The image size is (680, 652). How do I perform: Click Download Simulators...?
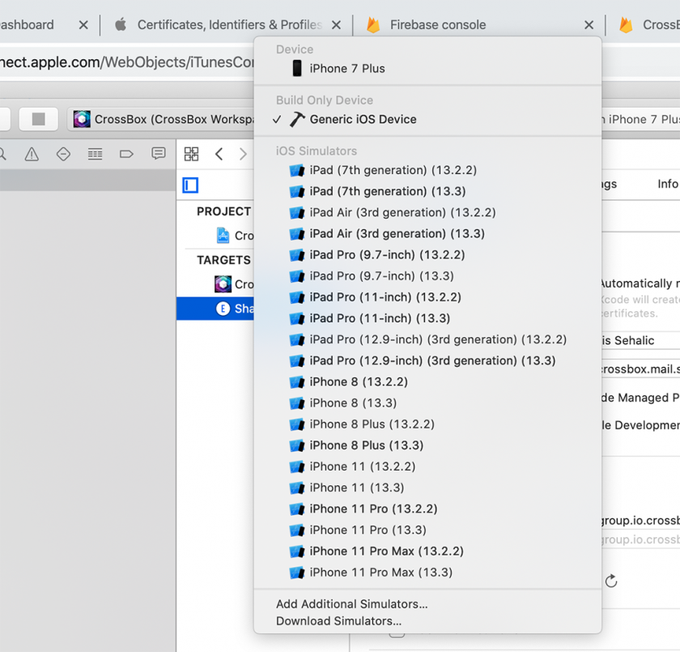tap(427, 621)
